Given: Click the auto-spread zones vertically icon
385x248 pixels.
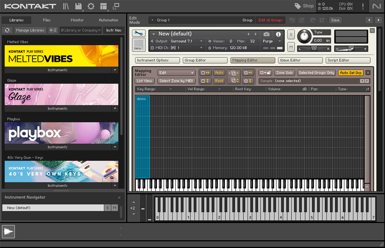Looking at the screenshot, I should pyautogui.click(x=233, y=81).
